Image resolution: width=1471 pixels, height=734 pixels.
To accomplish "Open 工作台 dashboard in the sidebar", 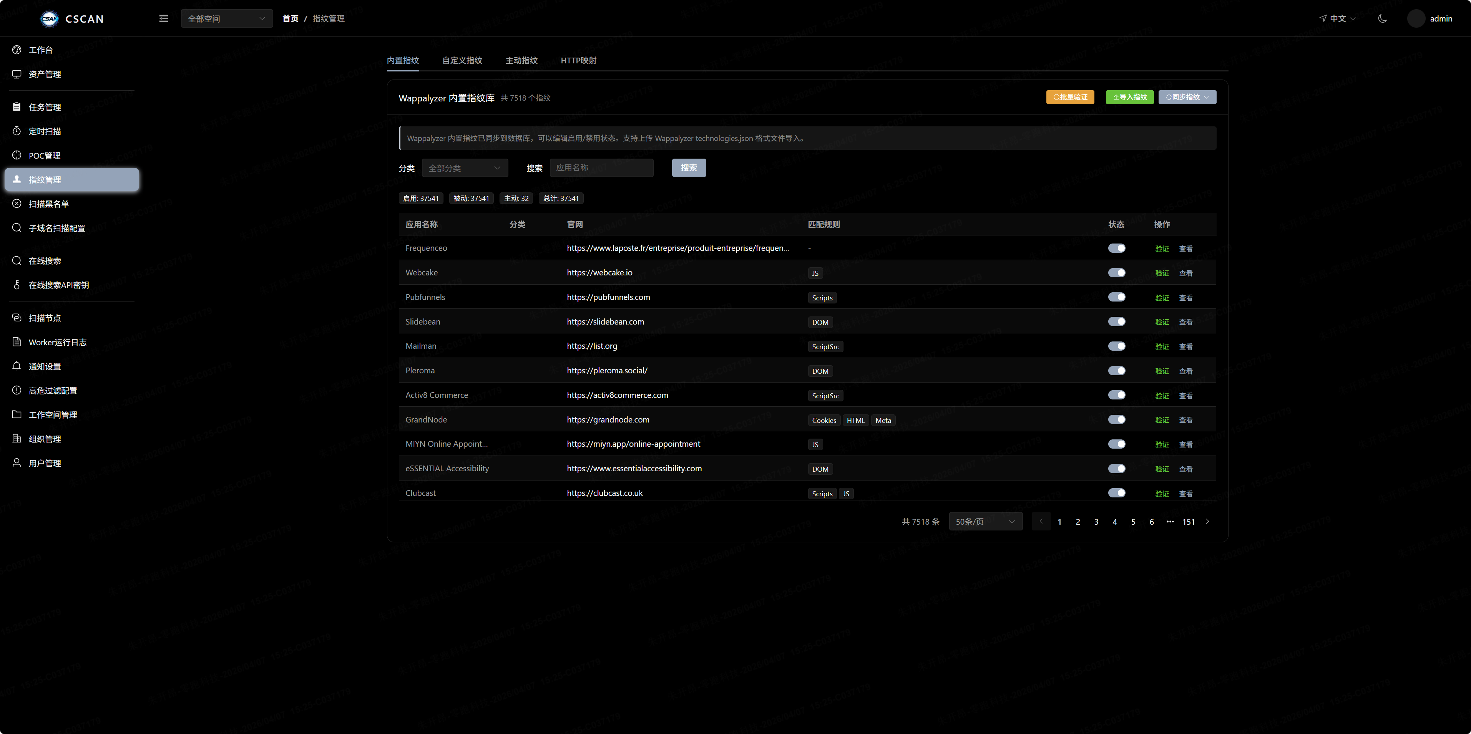I will pos(72,50).
